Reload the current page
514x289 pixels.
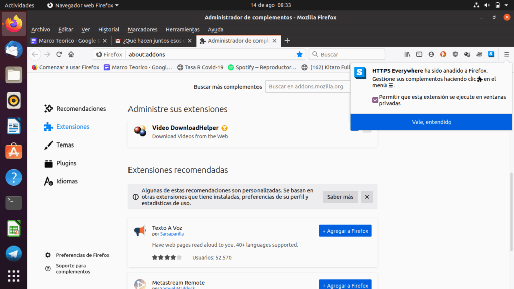[59, 54]
